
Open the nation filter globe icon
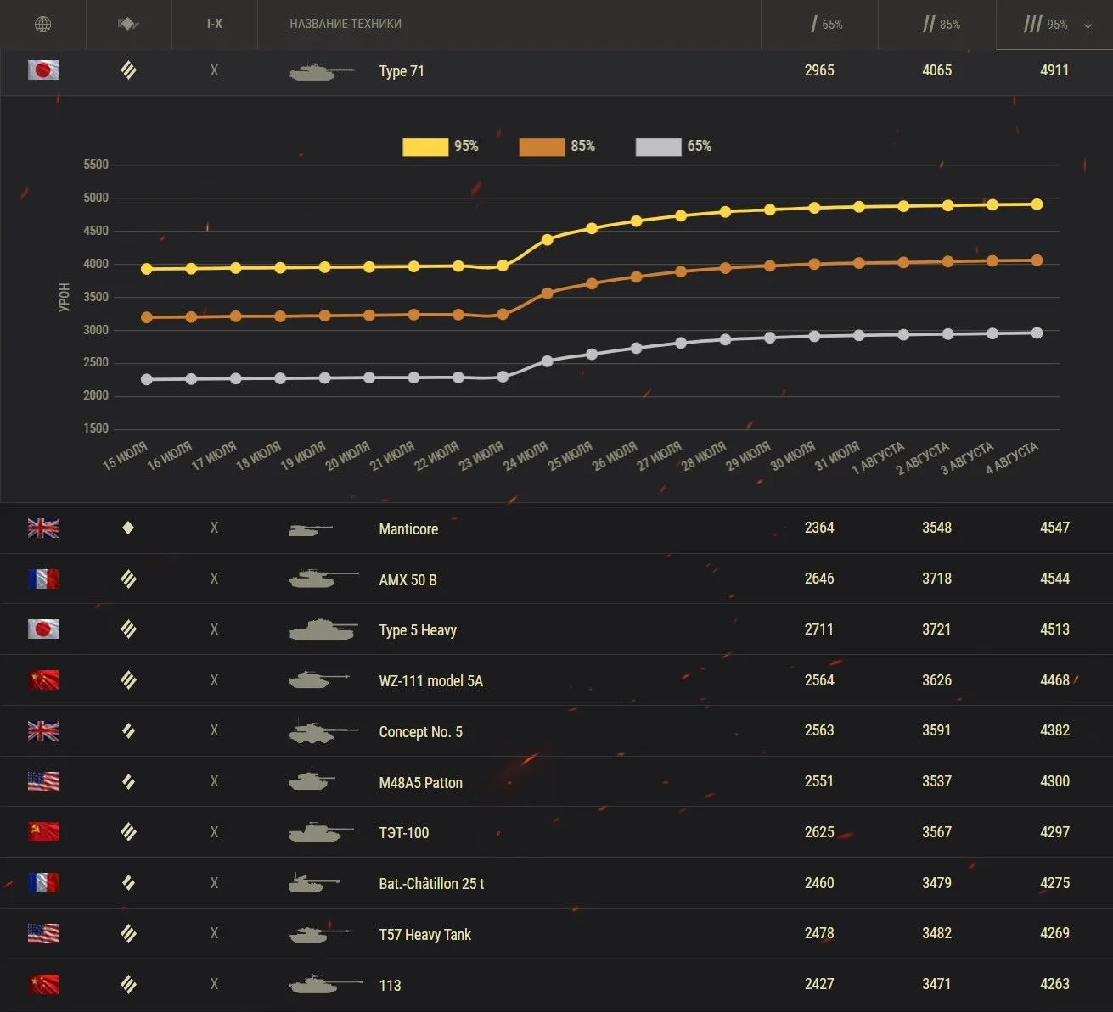tap(42, 25)
